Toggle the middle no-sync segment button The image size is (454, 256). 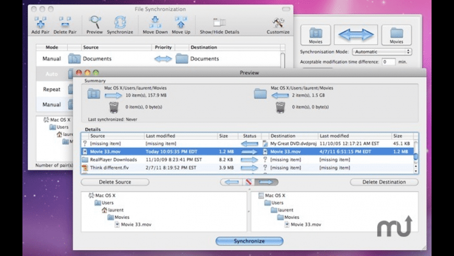248,182
